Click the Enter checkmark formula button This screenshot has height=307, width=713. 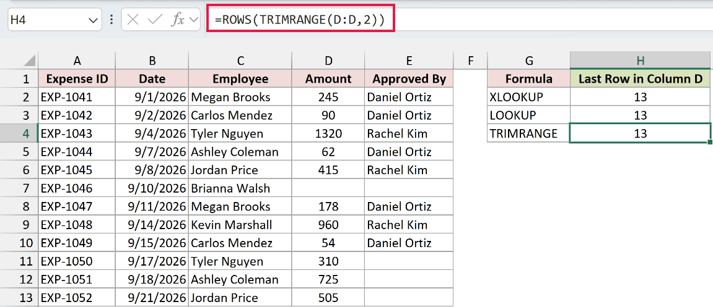[155, 20]
